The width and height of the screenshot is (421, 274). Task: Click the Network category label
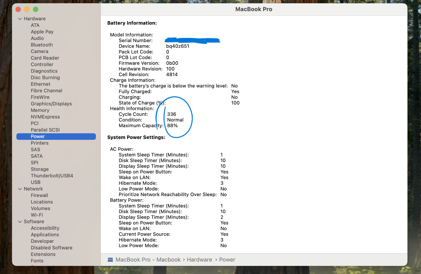point(33,189)
